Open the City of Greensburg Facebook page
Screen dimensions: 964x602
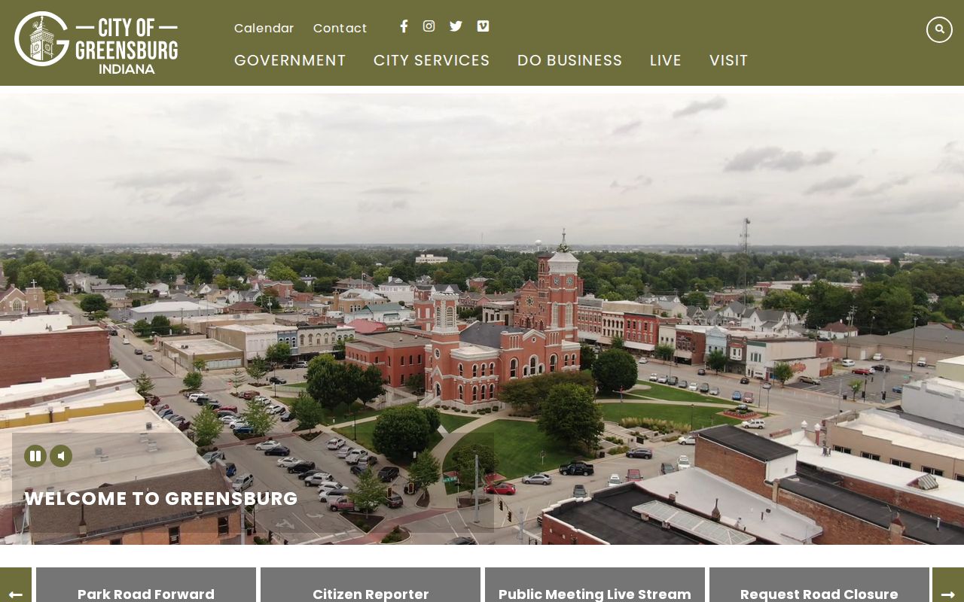point(404,26)
